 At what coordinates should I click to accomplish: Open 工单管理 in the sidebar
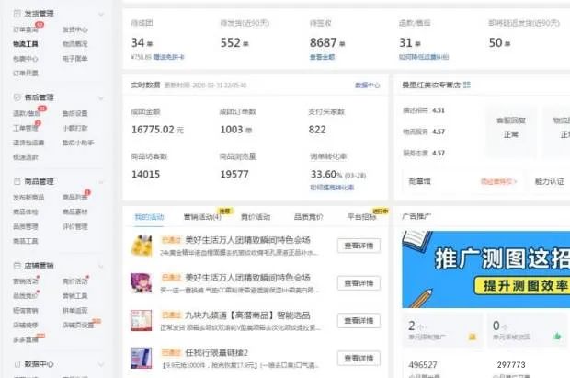[x=26, y=129]
